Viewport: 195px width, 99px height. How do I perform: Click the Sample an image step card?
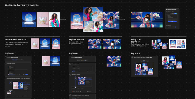pyautogui.click(x=82, y=83)
